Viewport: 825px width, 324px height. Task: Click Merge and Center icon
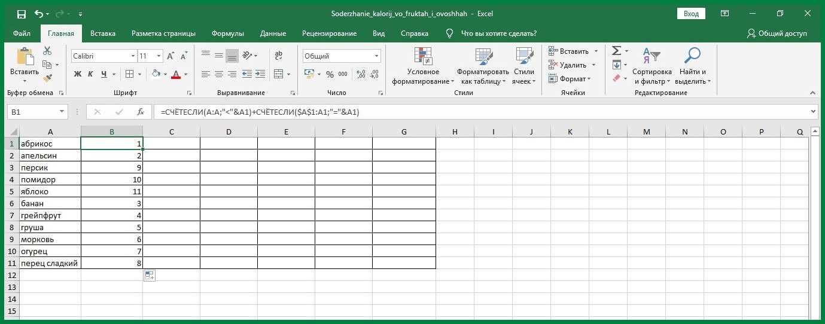[278, 74]
